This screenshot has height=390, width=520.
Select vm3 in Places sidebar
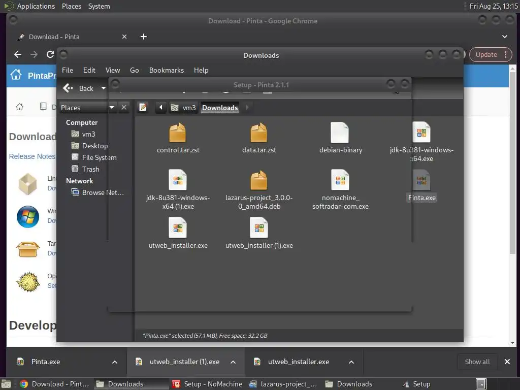coord(83,134)
